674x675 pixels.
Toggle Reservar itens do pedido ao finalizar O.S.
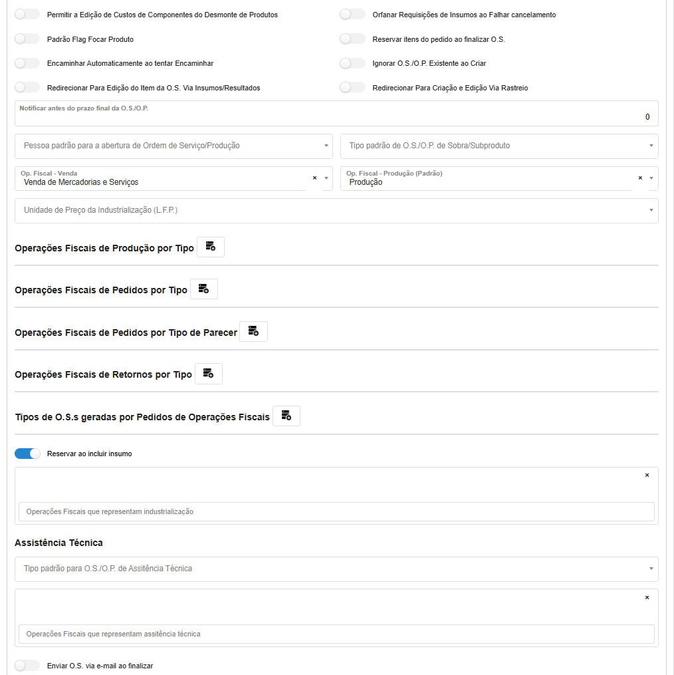pyautogui.click(x=352, y=39)
